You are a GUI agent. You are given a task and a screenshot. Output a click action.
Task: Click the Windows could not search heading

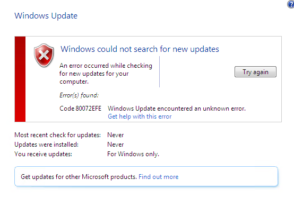click(x=140, y=49)
